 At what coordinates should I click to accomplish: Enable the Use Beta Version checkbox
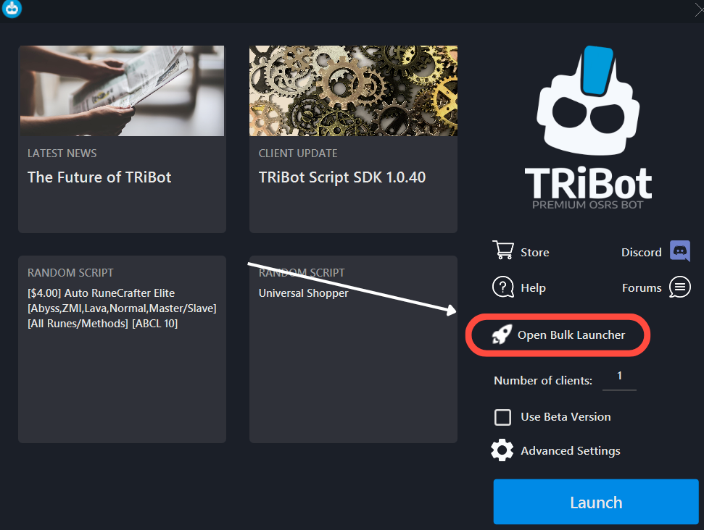[502, 417]
